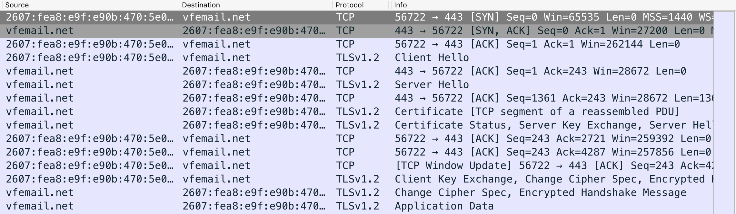The image size is (736, 214).
Task: Select the ACK packet with Ack=2721
Action: 357,138
